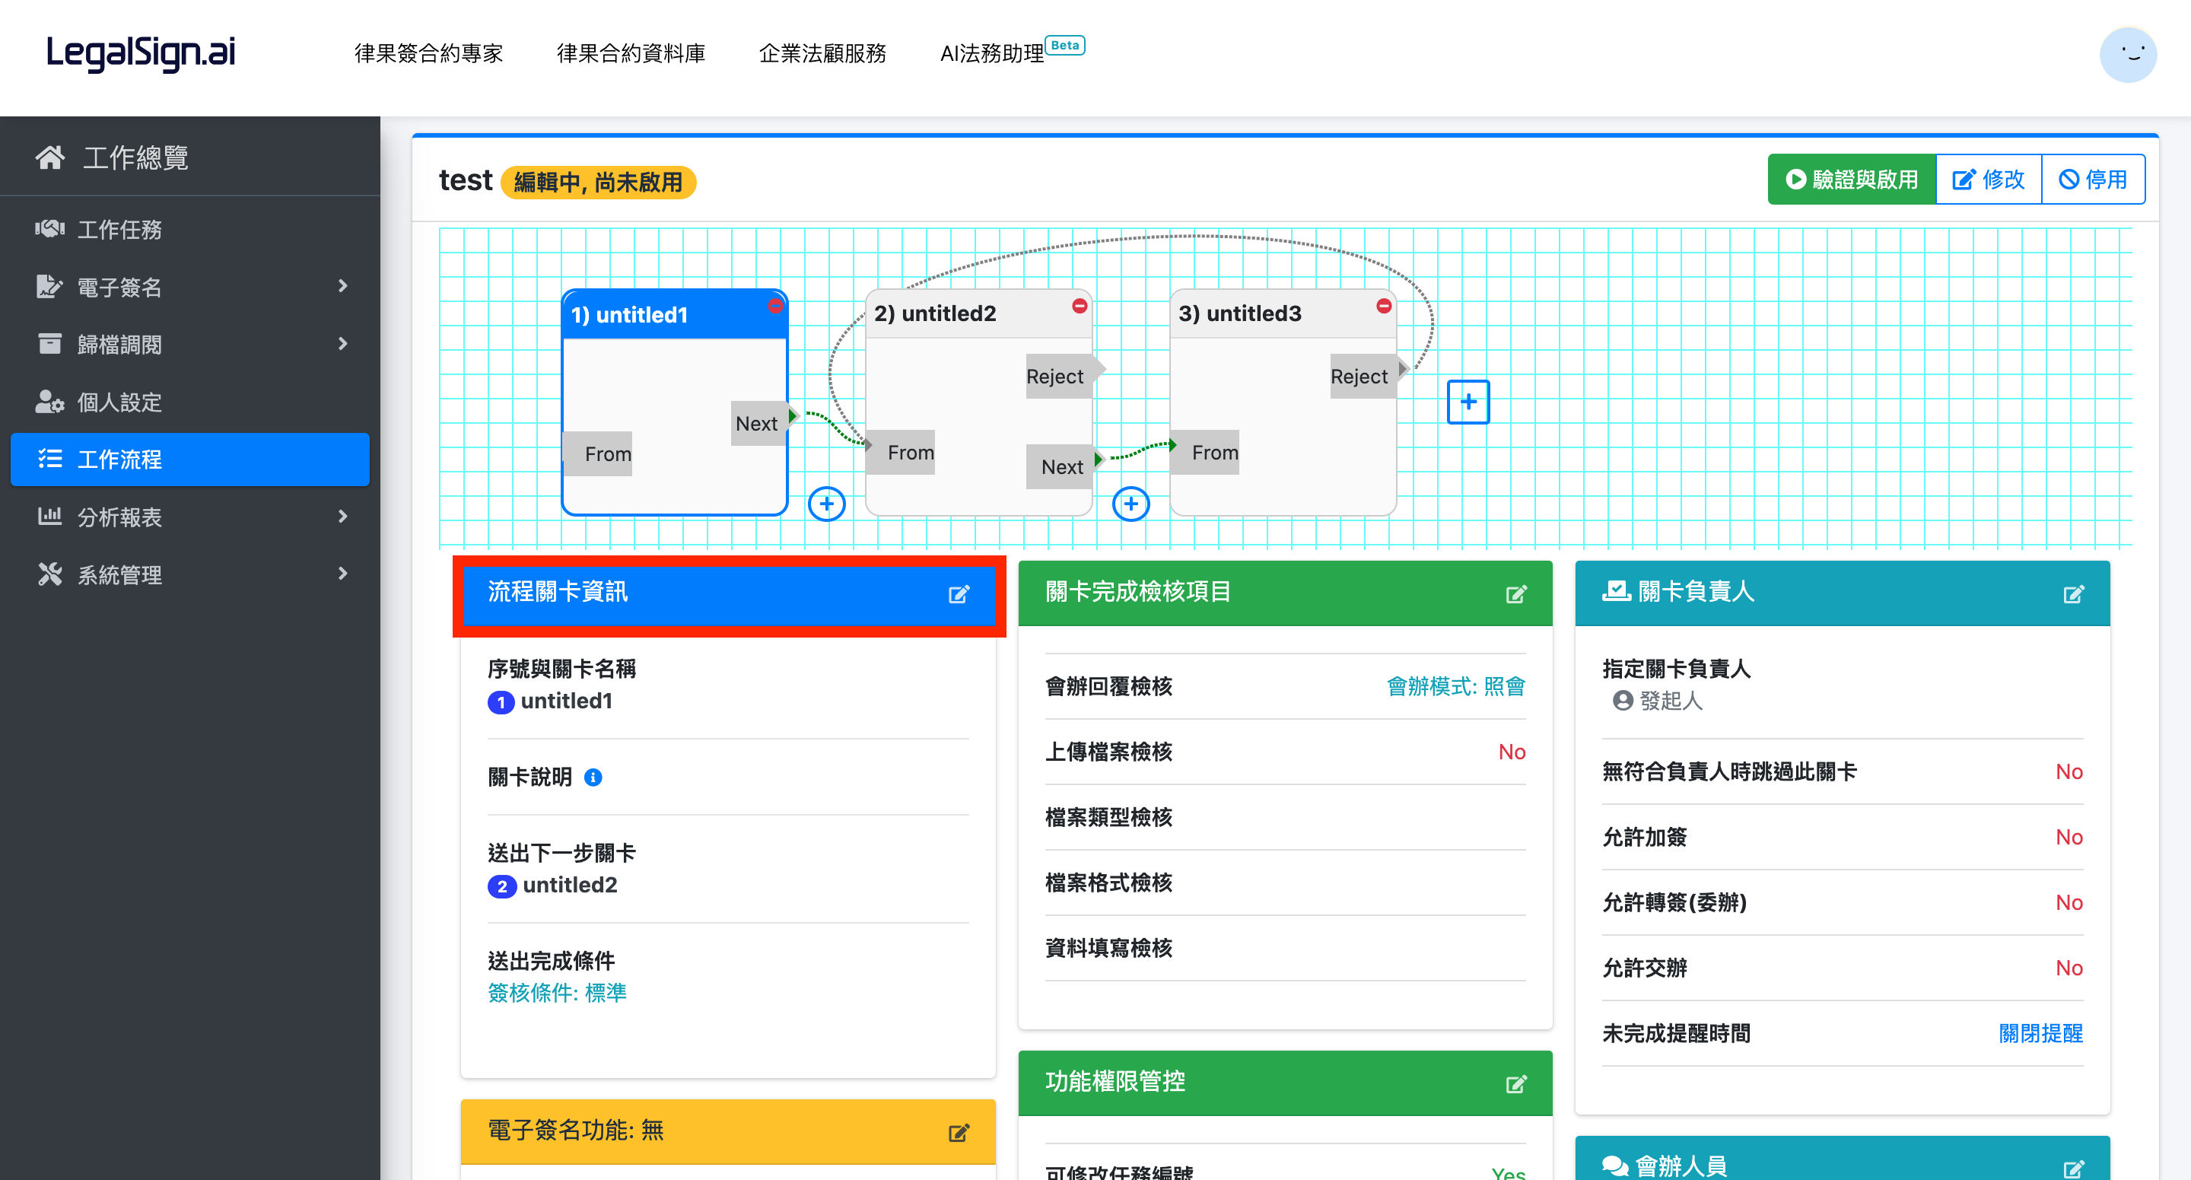Select 工作任務 in the sidebar

click(x=119, y=230)
